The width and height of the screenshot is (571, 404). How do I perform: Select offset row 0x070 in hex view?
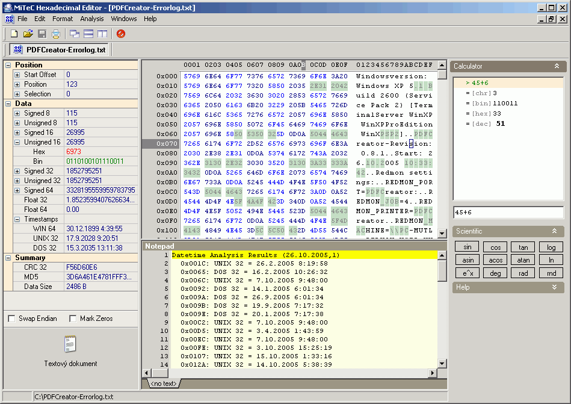point(167,144)
